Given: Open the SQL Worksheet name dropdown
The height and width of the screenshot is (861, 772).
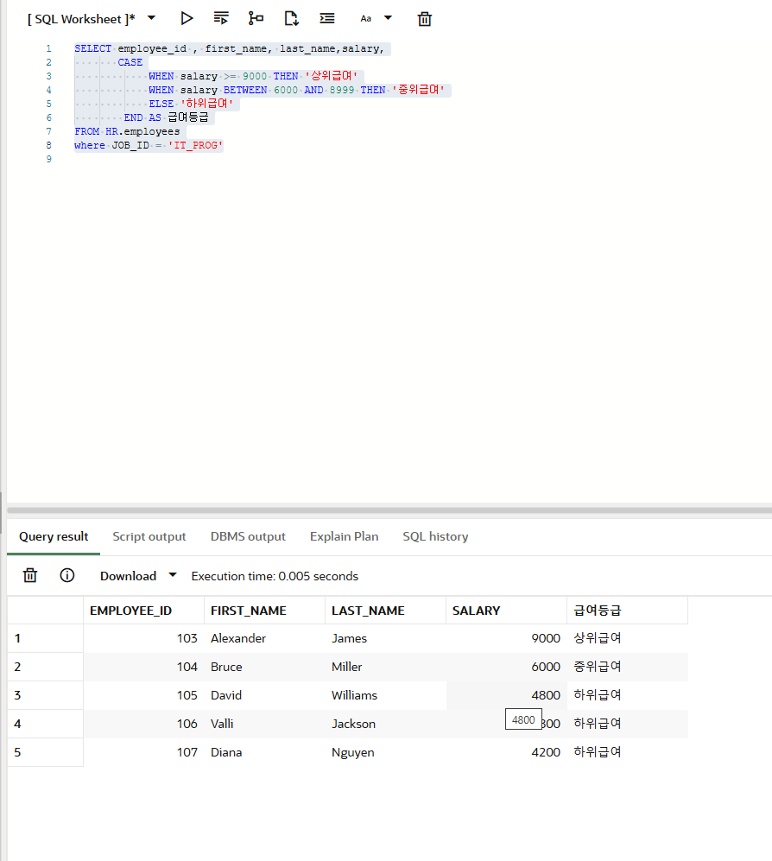Looking at the screenshot, I should tap(151, 18).
